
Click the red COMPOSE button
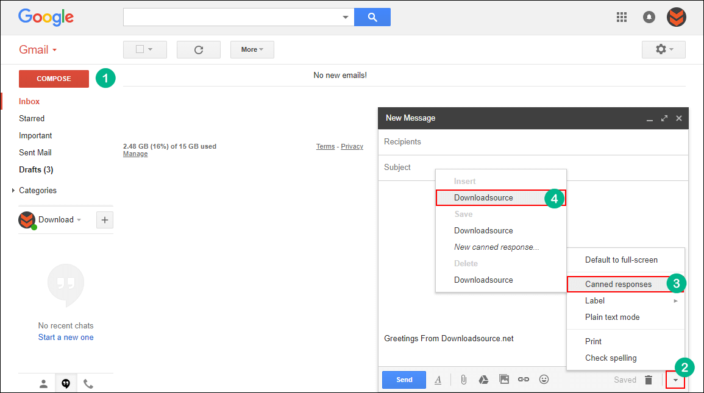(54, 79)
